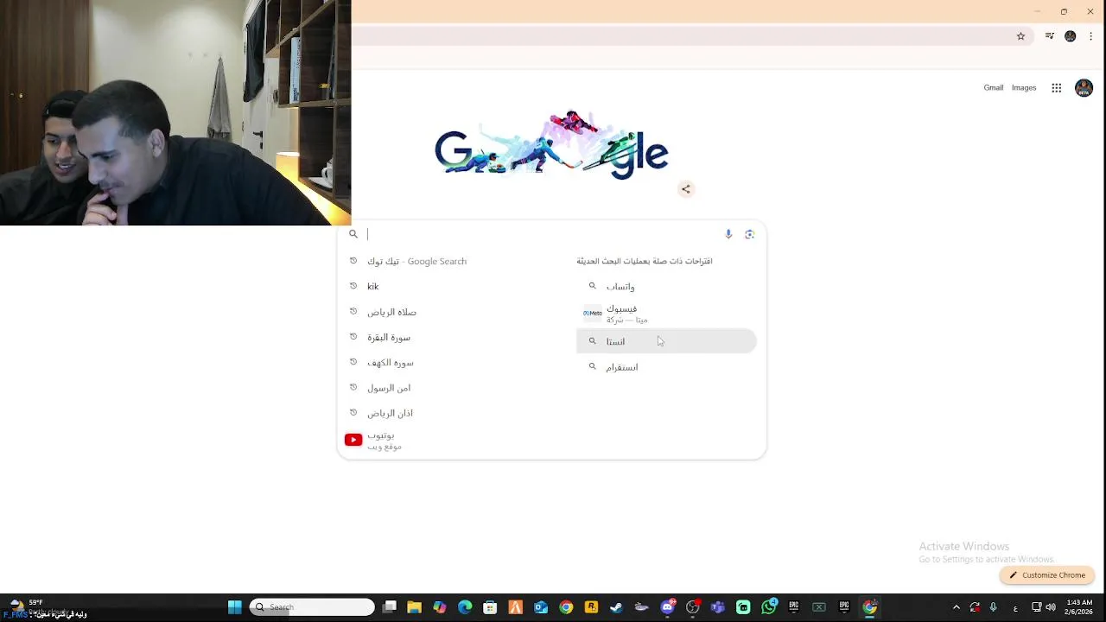
Task: Open Images link
Action: tap(1024, 87)
